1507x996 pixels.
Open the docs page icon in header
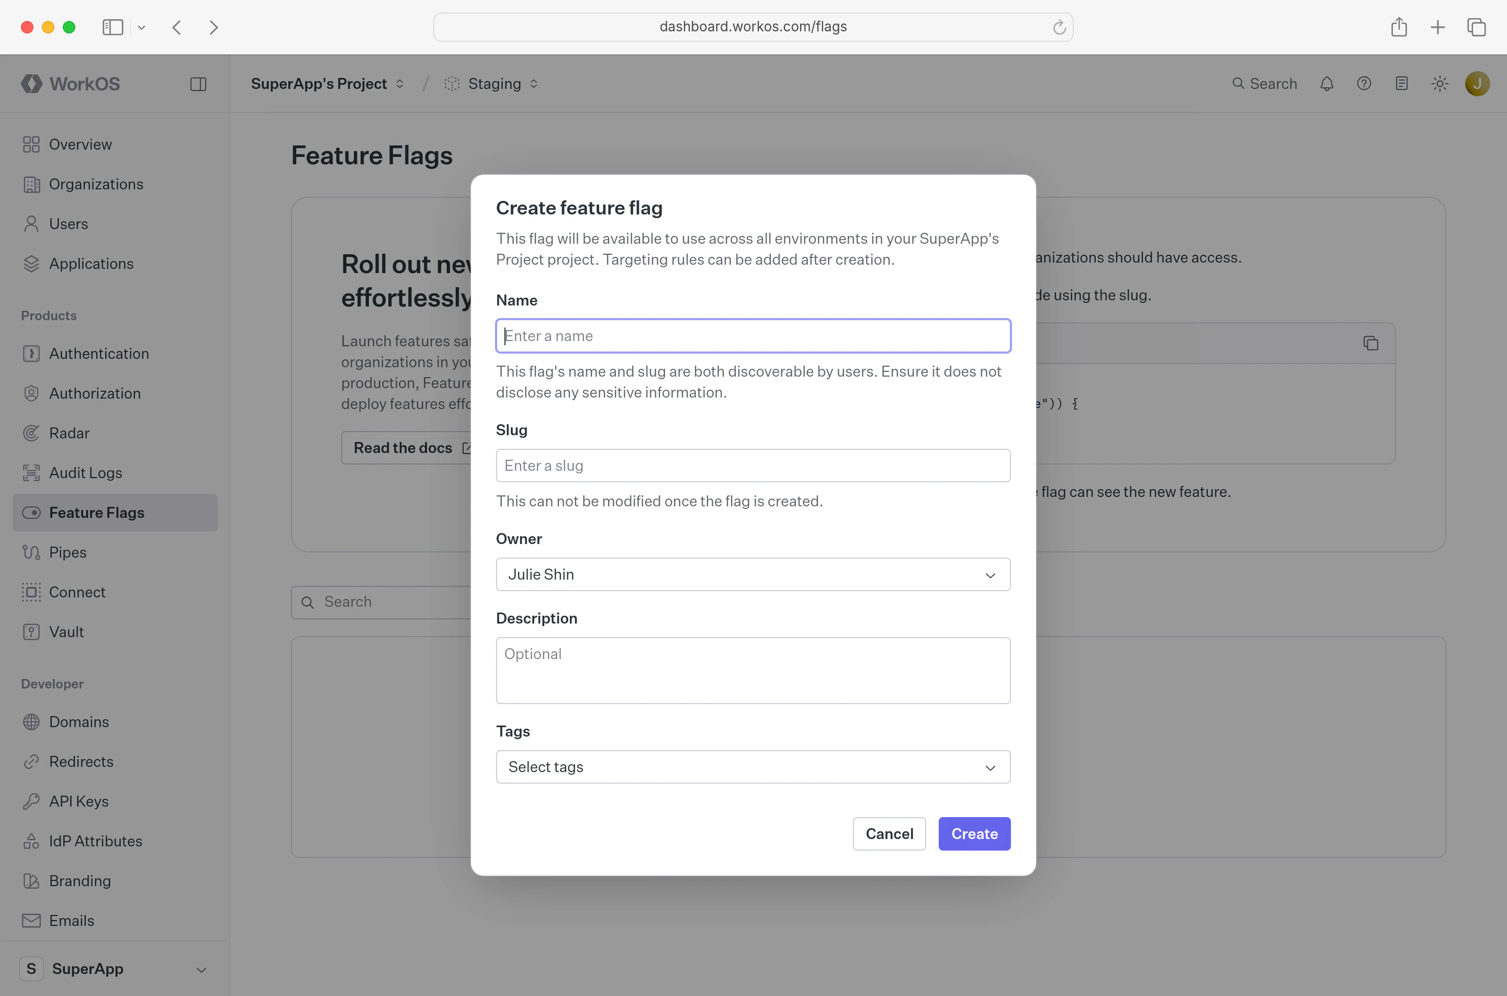click(x=1401, y=84)
